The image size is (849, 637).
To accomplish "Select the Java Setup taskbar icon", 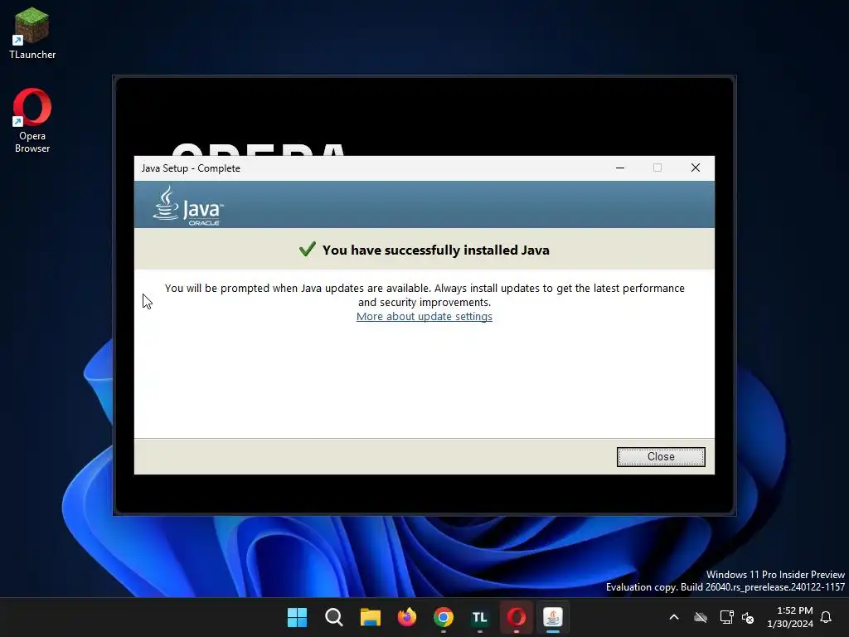I will coord(553,617).
